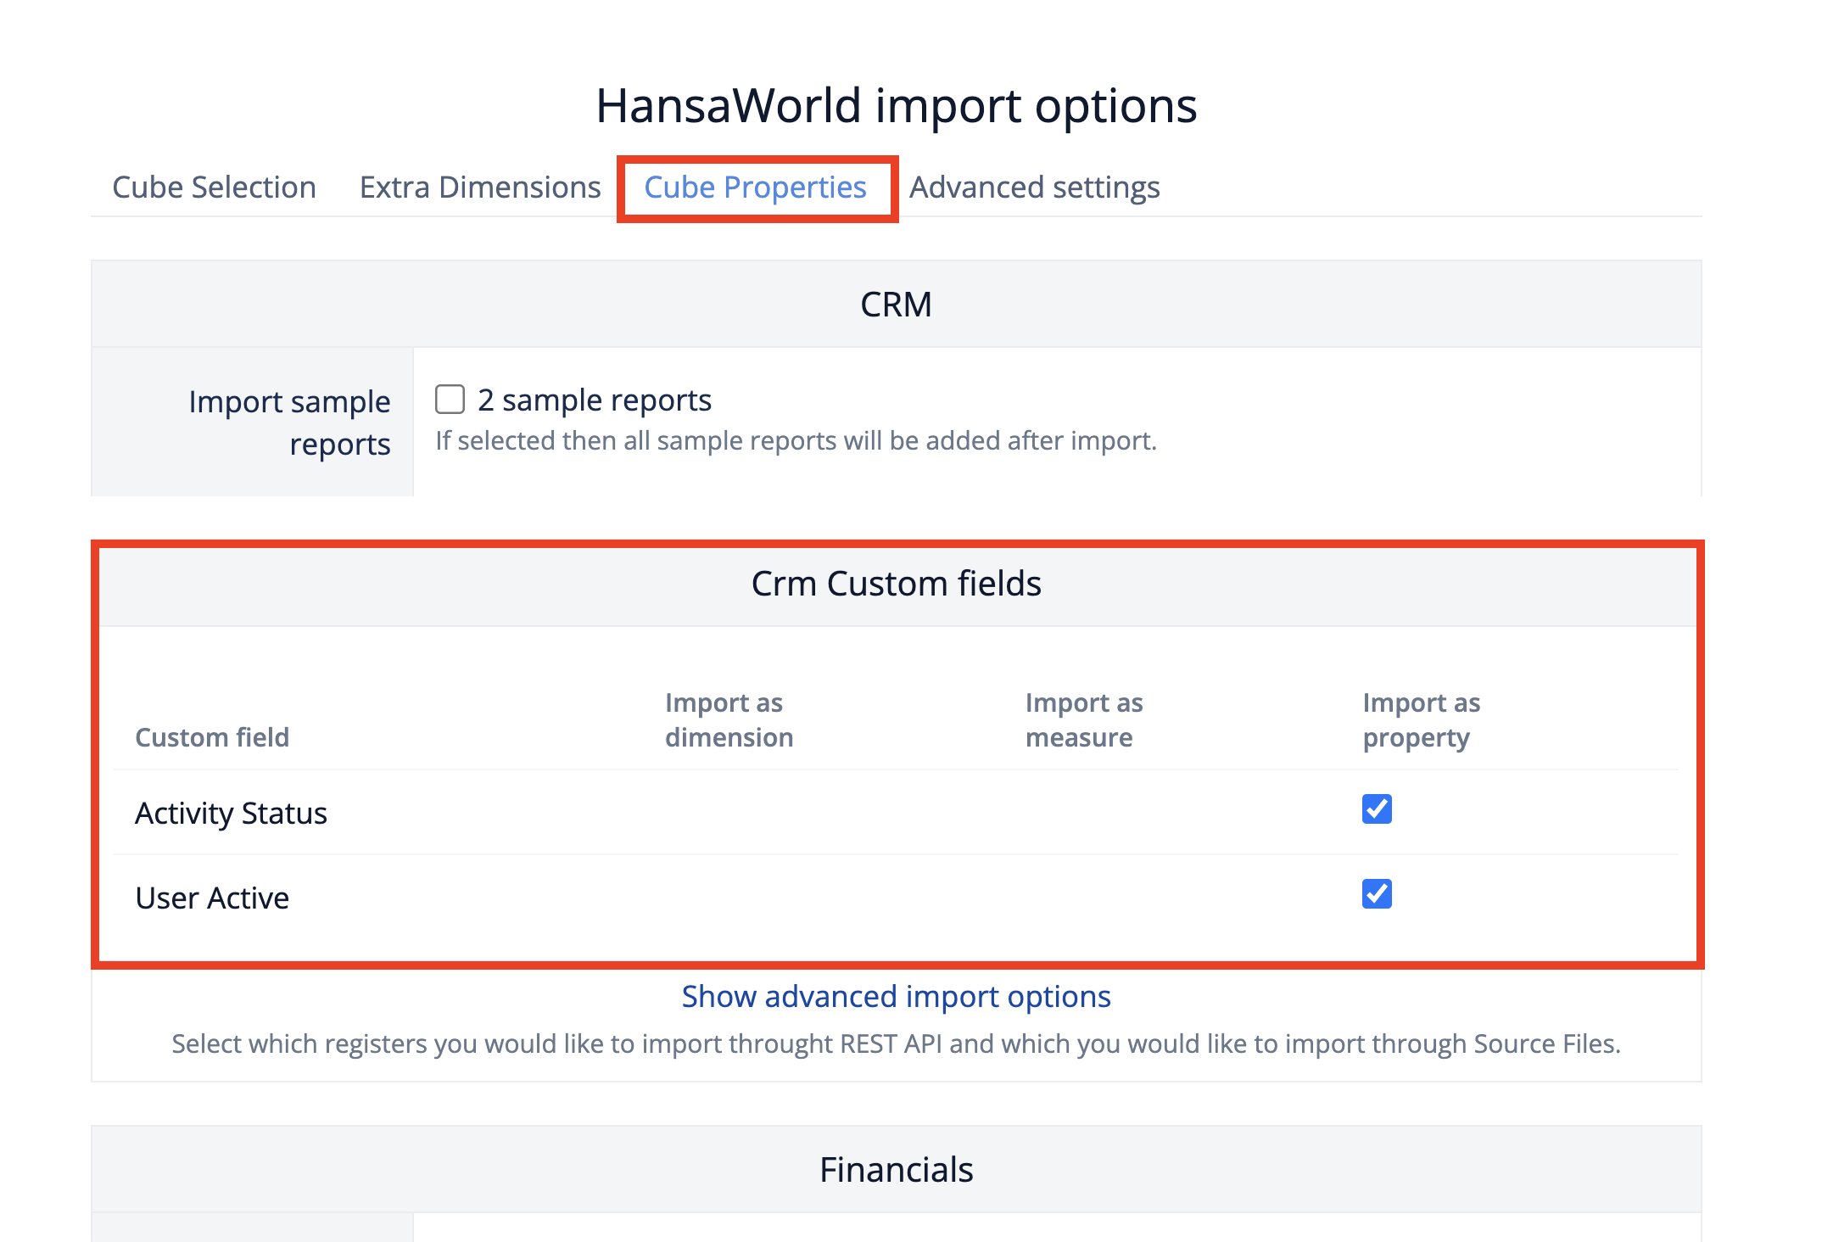Open the Cube Selection tab

pyautogui.click(x=214, y=187)
